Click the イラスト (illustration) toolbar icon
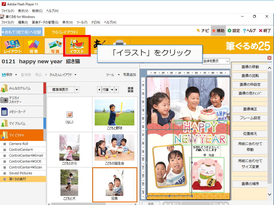 tap(77, 46)
